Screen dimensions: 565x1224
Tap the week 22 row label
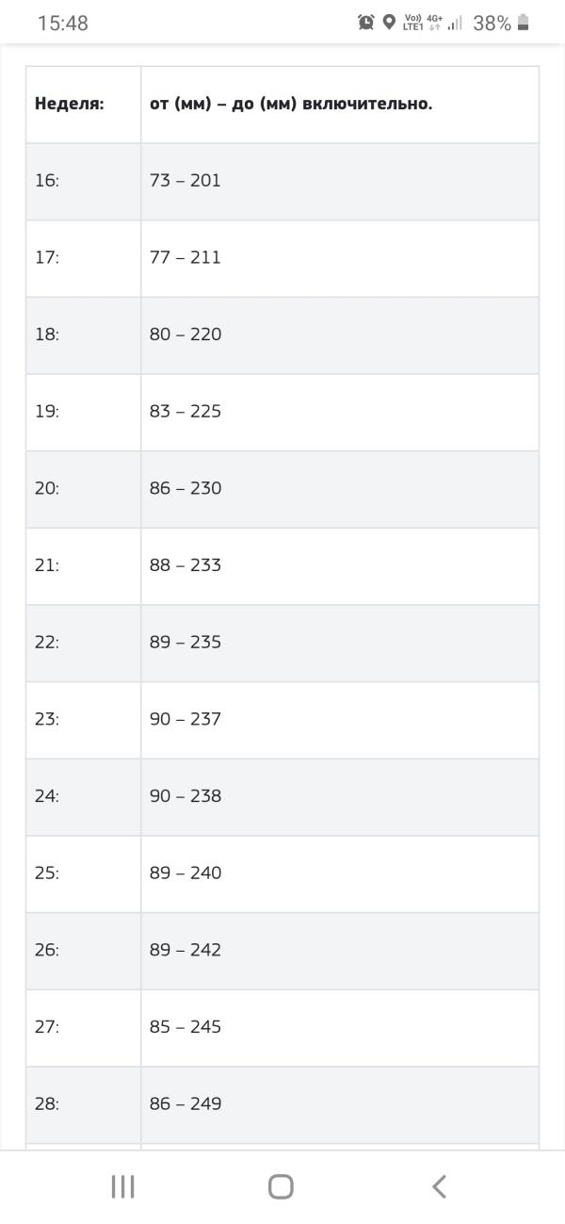47,643
